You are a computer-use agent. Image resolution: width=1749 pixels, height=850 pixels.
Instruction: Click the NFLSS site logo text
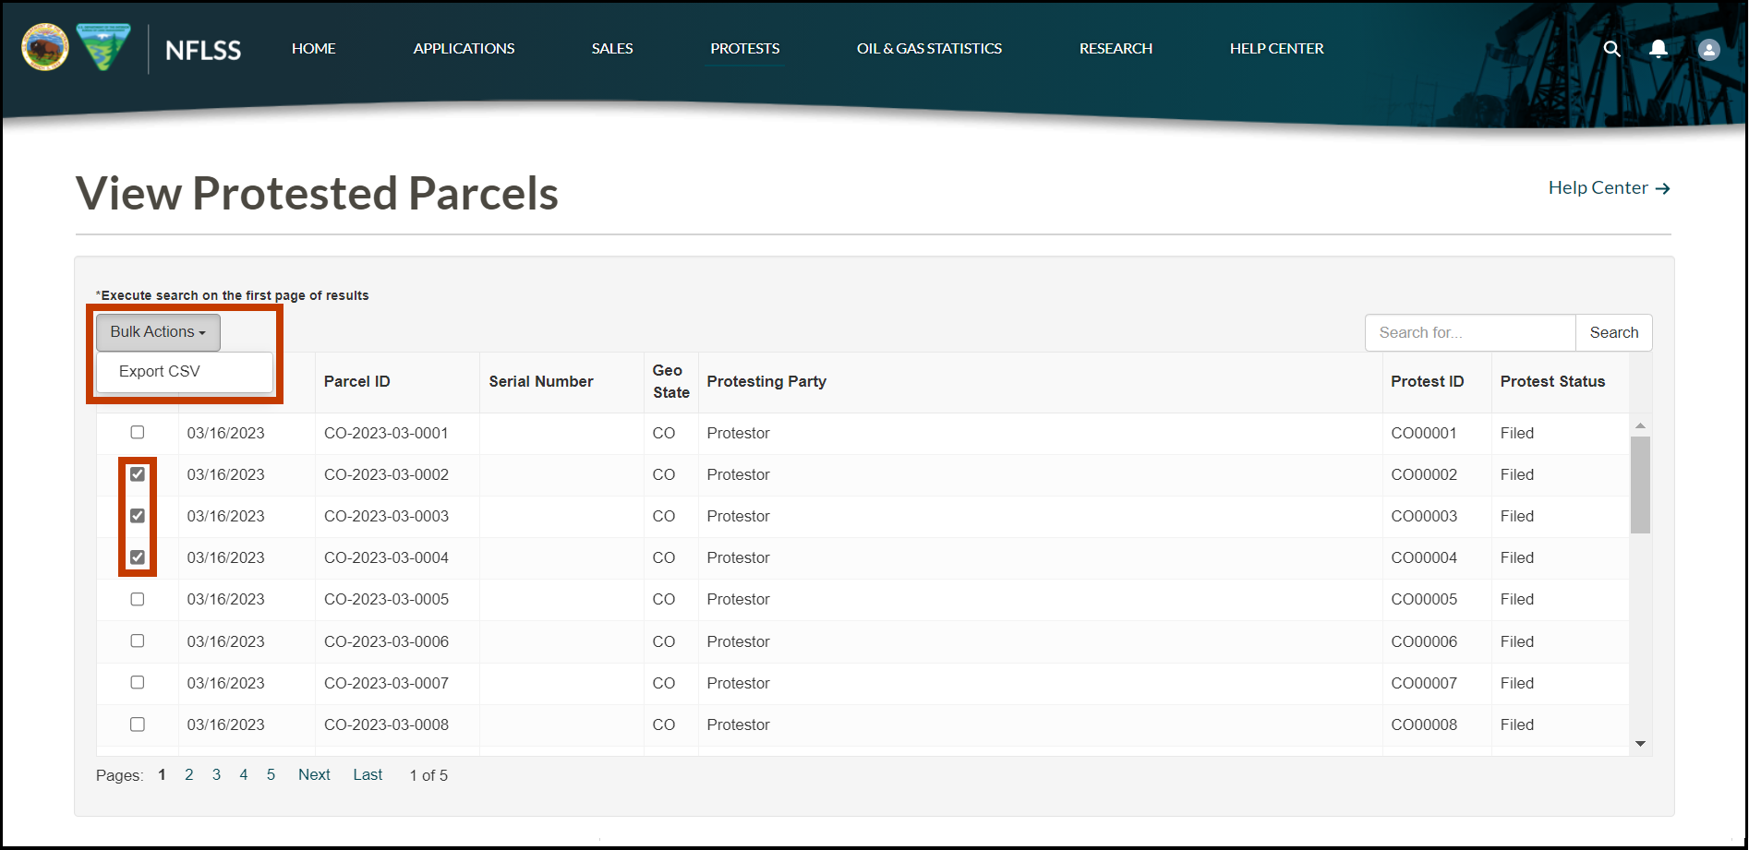[x=203, y=51]
